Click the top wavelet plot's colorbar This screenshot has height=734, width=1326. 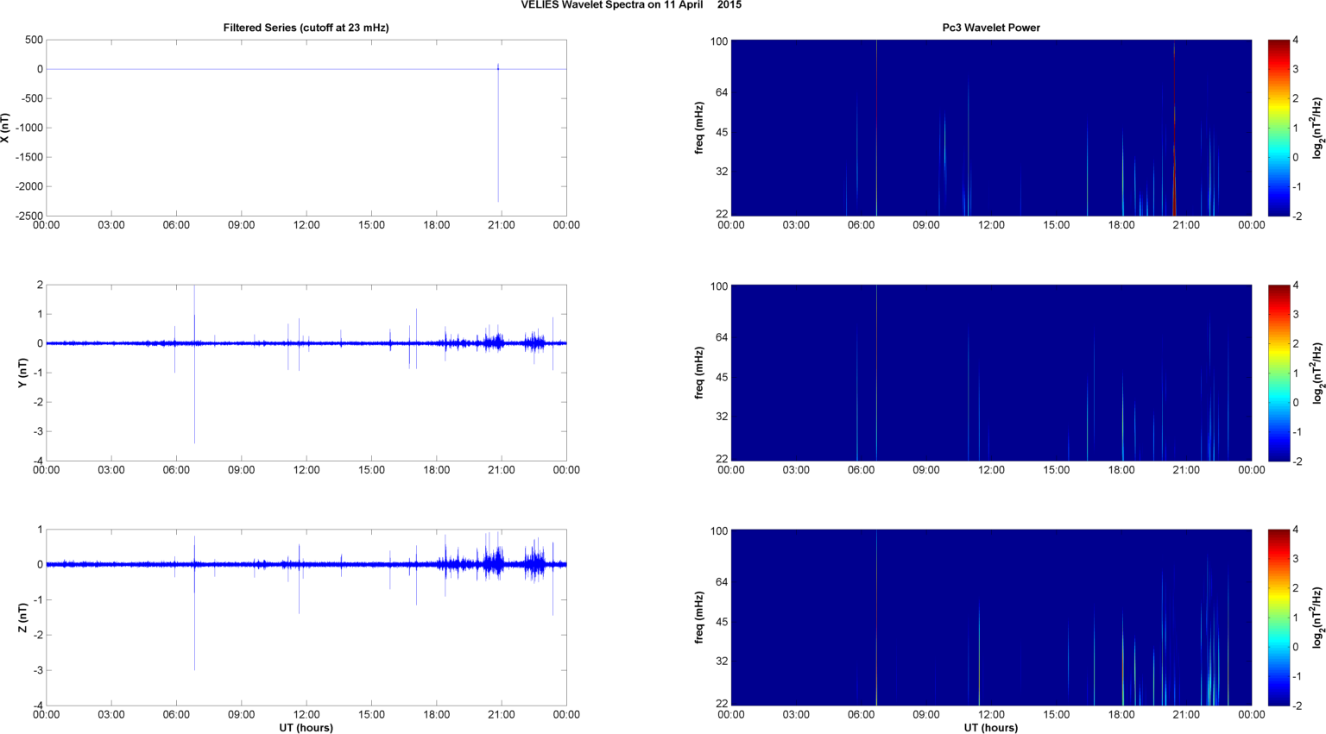point(1279,128)
